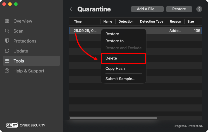The height and width of the screenshot is (132, 208).
Task: Click the Protections shield icon
Action: coord(7,41)
